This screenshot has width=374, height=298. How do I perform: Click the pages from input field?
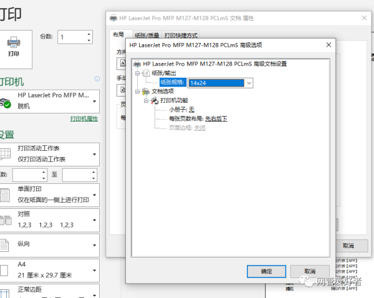point(27,175)
